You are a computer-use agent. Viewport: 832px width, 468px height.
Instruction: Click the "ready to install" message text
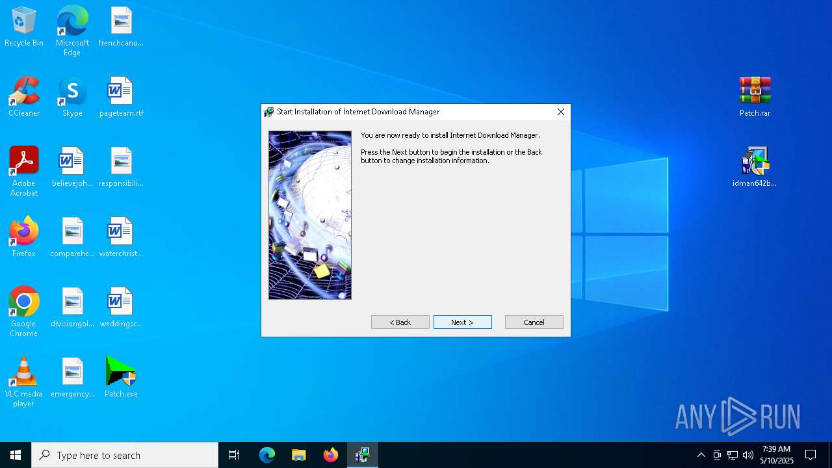[450, 135]
